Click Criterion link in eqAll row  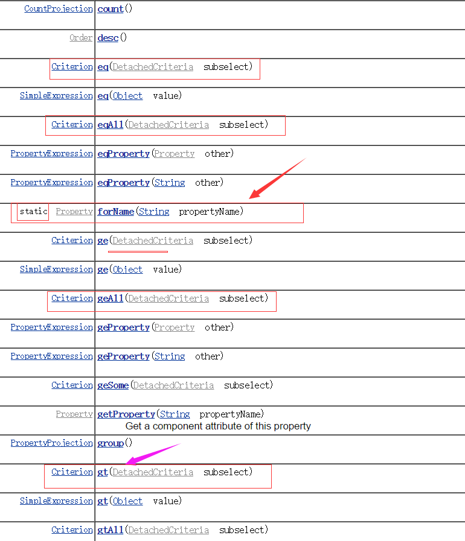point(72,125)
